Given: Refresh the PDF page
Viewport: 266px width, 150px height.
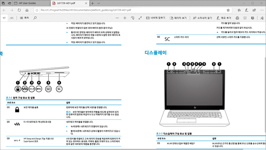Looking at the screenshot, I should point(19,10).
